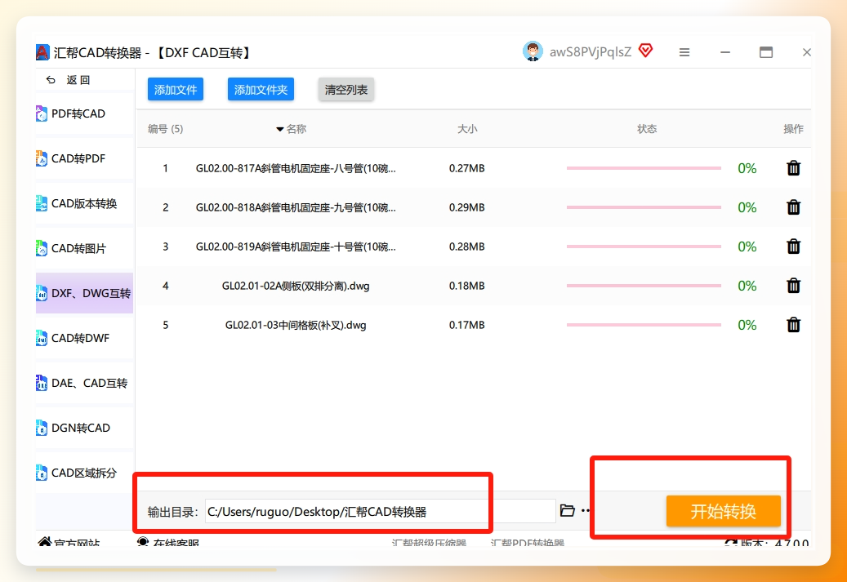Clear the list with 清空列表
Viewport: 847px width, 582px height.
tap(346, 90)
